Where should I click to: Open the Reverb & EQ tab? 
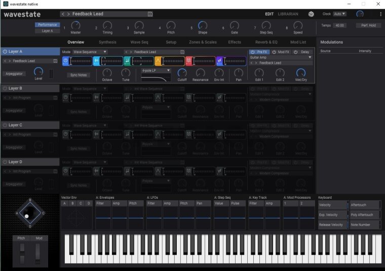(266, 42)
